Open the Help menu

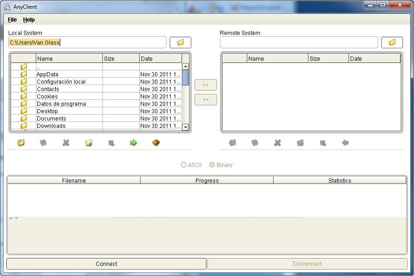(x=29, y=20)
